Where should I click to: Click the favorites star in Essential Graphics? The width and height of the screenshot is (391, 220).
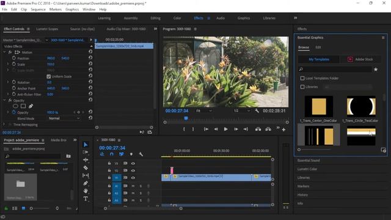click(x=376, y=69)
